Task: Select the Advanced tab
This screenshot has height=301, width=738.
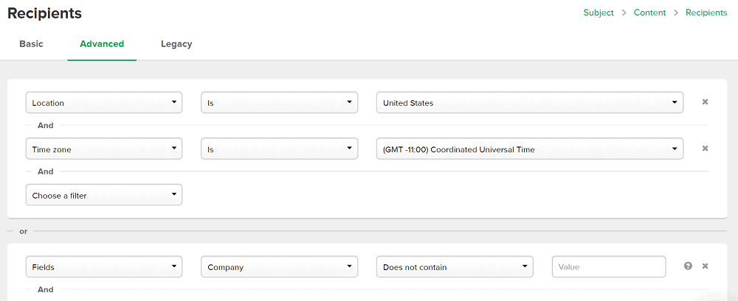Action: (102, 44)
